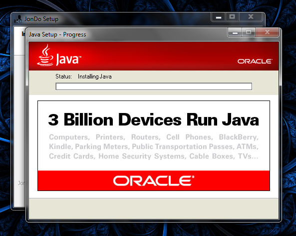The width and height of the screenshot is (296, 236).
Task: Click the Status label
Action: click(63, 76)
